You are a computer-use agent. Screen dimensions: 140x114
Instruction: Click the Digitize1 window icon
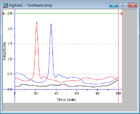click(5, 5)
